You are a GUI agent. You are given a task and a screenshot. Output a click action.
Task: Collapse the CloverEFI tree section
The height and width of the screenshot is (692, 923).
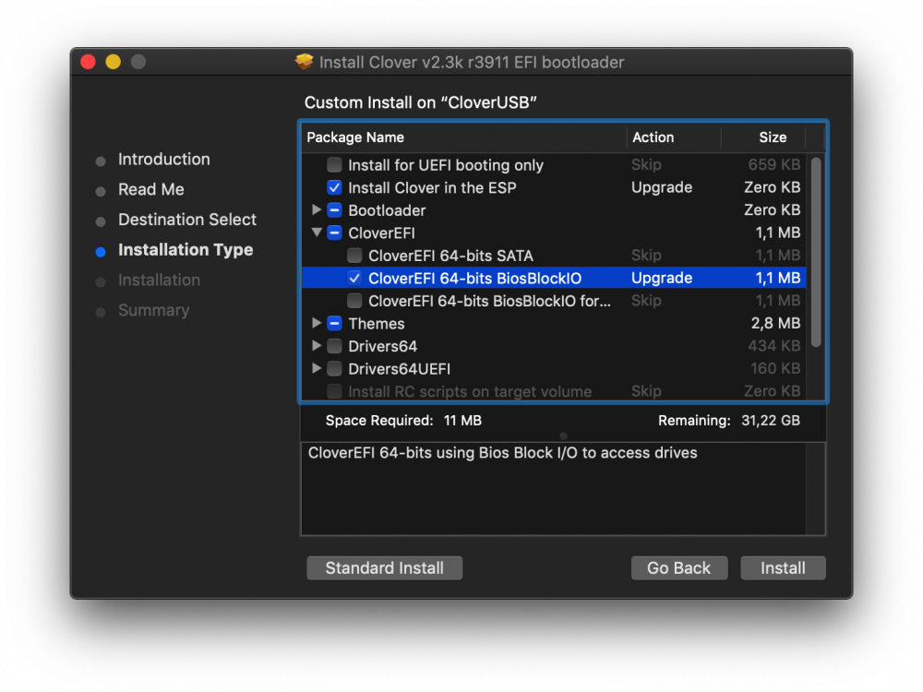pyautogui.click(x=316, y=233)
